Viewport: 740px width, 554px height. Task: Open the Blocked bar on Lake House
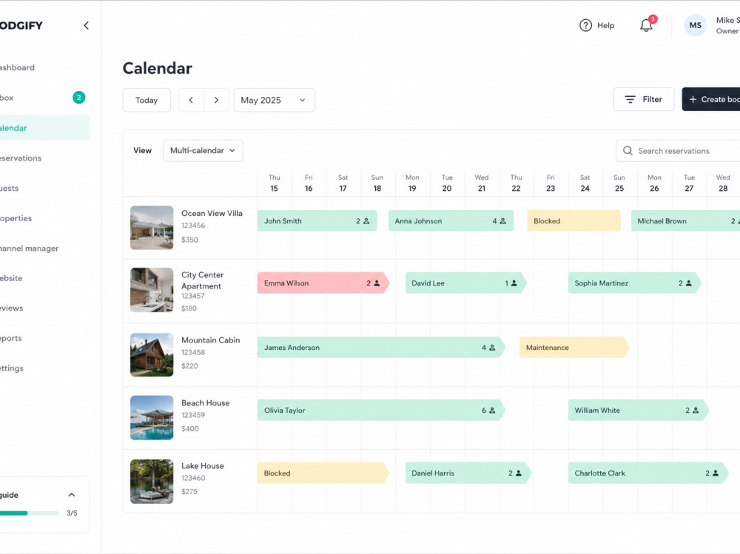(323, 473)
